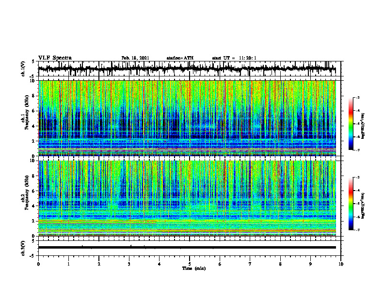Click time-axis tick label '1'
Image resolution: width=384 pixels, height=296 pixels.
click(x=68, y=264)
